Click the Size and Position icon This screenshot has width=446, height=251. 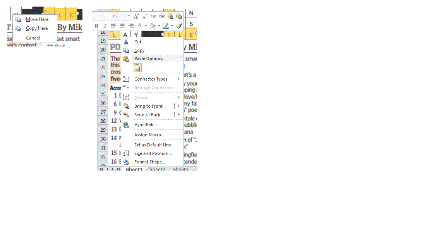126,153
